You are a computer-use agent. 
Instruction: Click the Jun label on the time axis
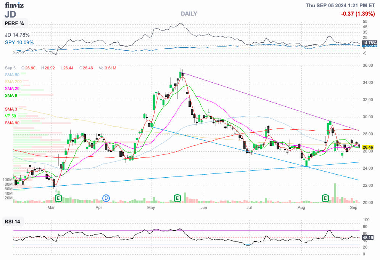204,207
